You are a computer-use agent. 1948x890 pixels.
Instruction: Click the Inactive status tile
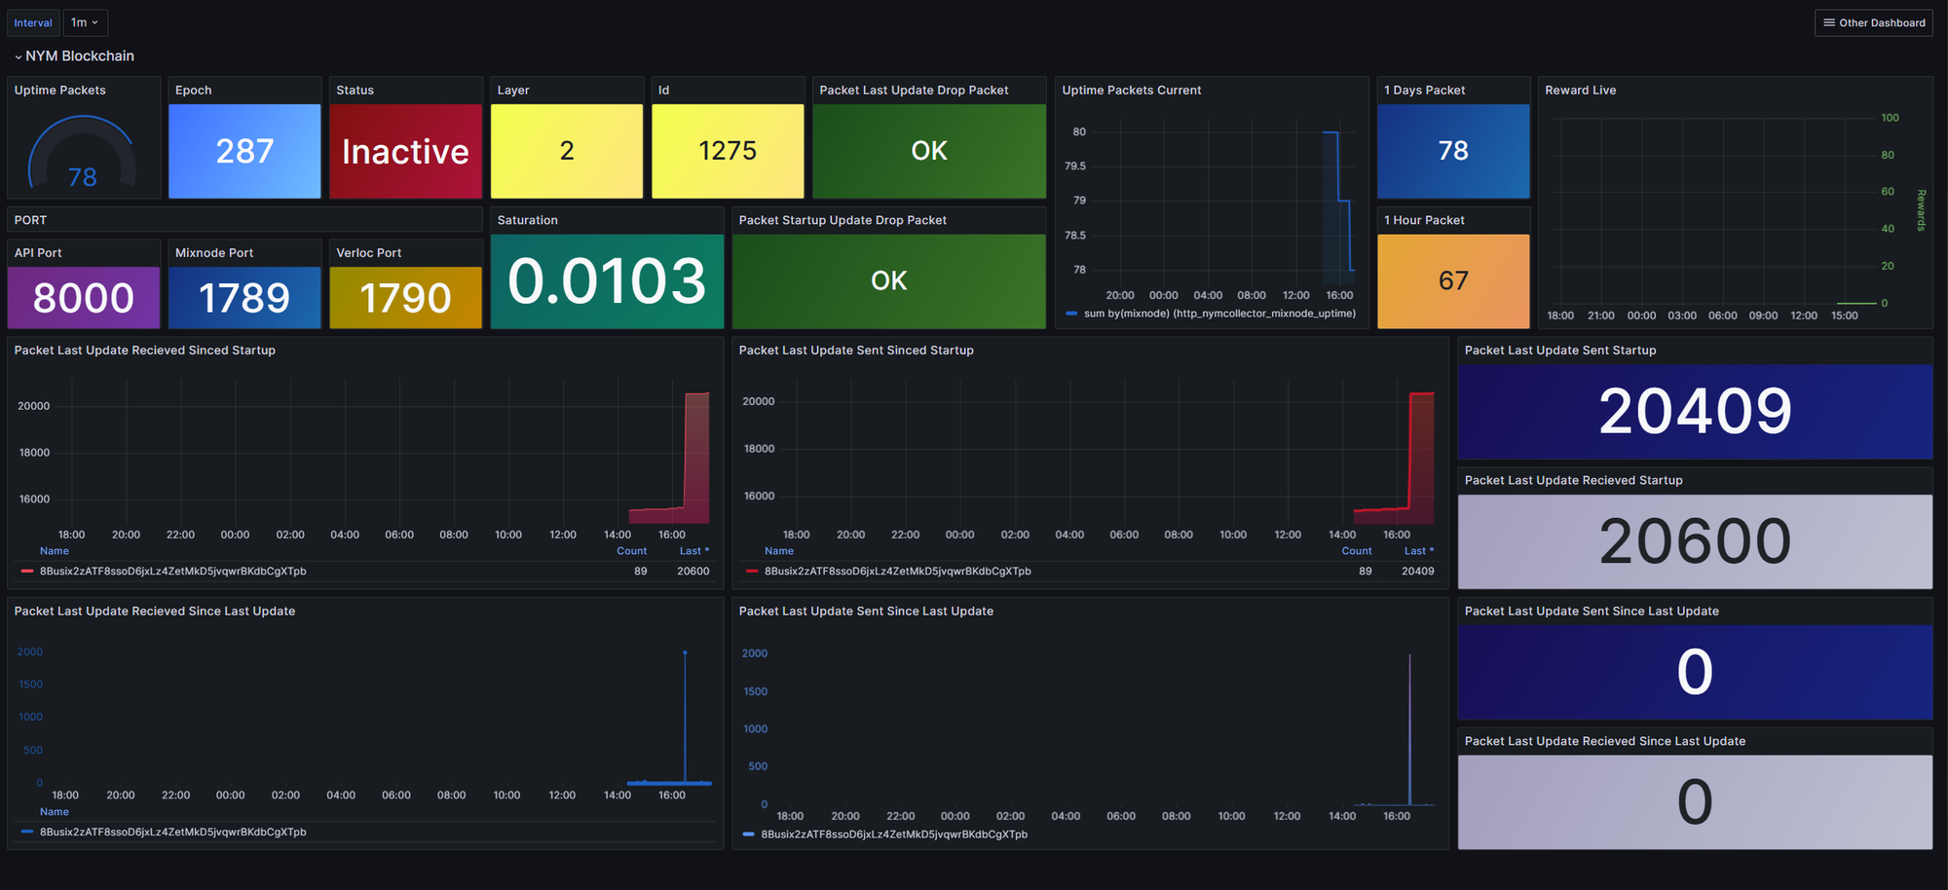click(405, 151)
